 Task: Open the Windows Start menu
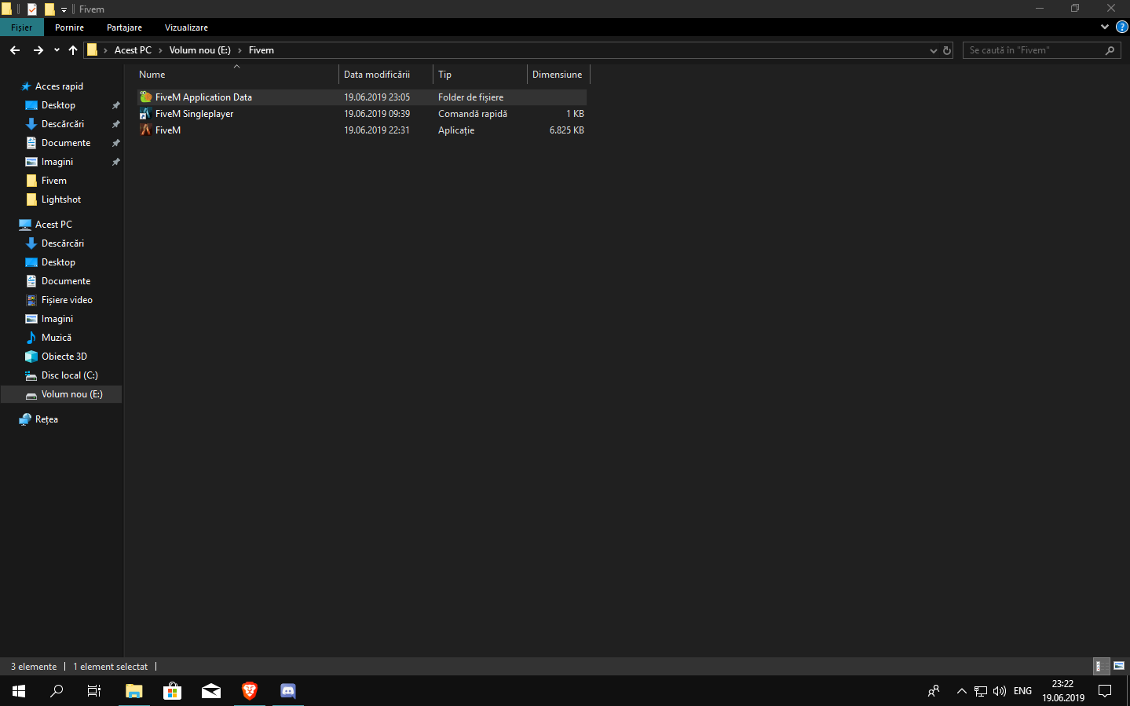coord(19,691)
